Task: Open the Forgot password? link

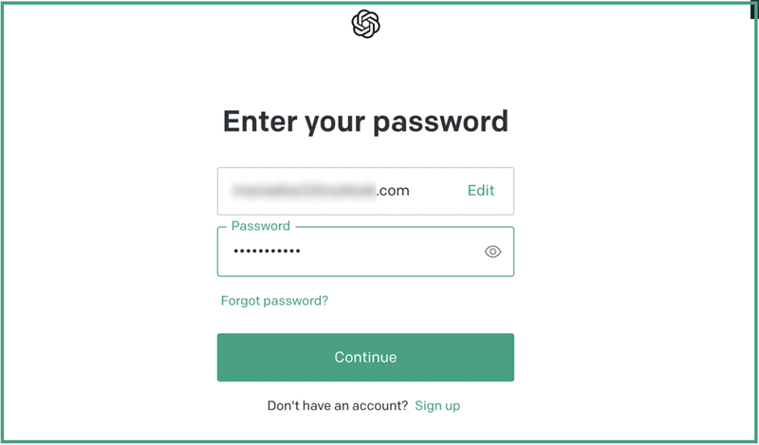Action: [x=274, y=301]
